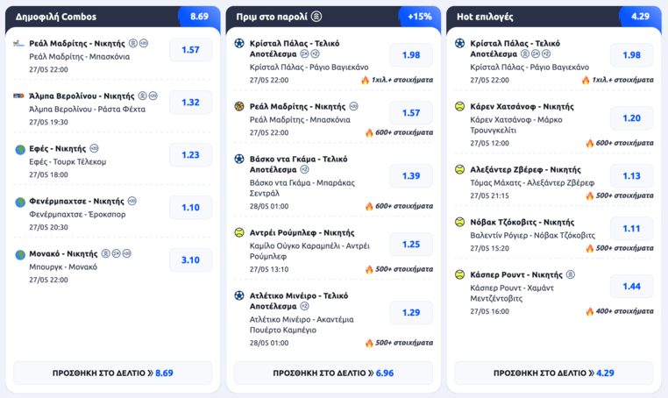Image resolution: width=668 pixels, height=398 pixels.
Task: Select odds 1.13 for Αλεξάντερ Ζβέρεφ
Action: click(x=631, y=176)
